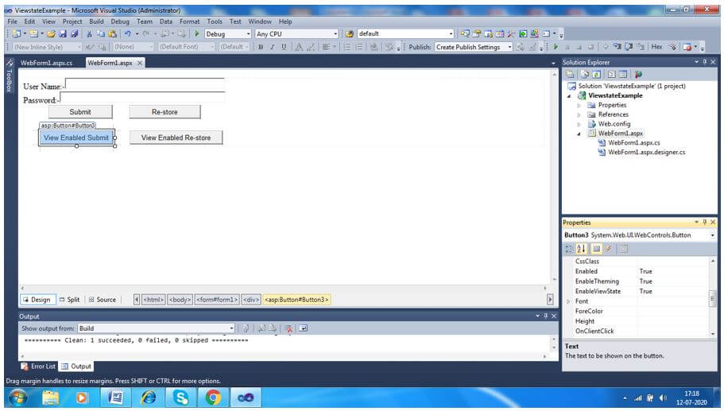This screenshot has height=411, width=724.
Task: Open Google Chrome from the taskbar
Action: pyautogui.click(x=213, y=397)
